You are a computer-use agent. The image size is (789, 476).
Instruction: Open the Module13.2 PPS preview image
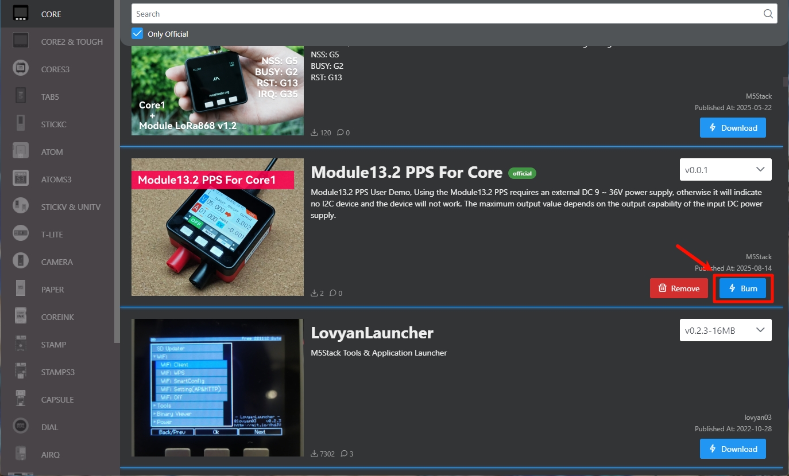(218, 227)
